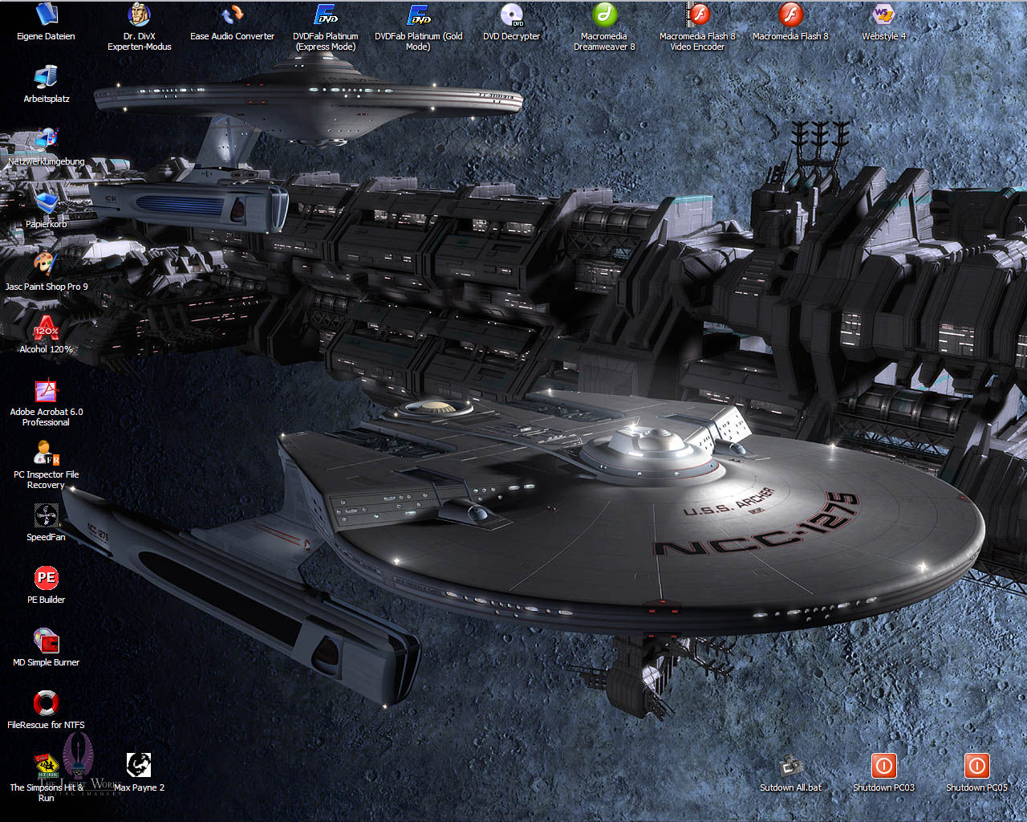Viewport: 1027px width, 822px height.
Task: Select the Netzwerkumgebung icon
Action: click(x=46, y=140)
